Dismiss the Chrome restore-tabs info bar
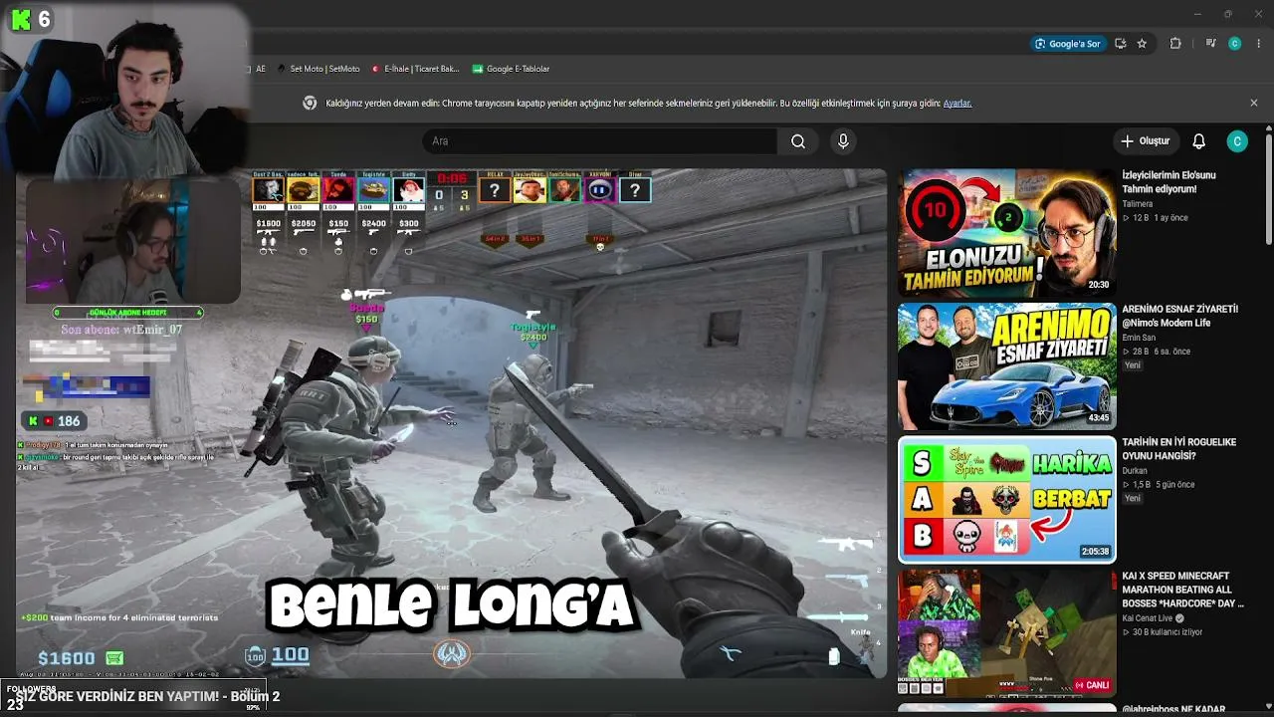 (x=1254, y=103)
